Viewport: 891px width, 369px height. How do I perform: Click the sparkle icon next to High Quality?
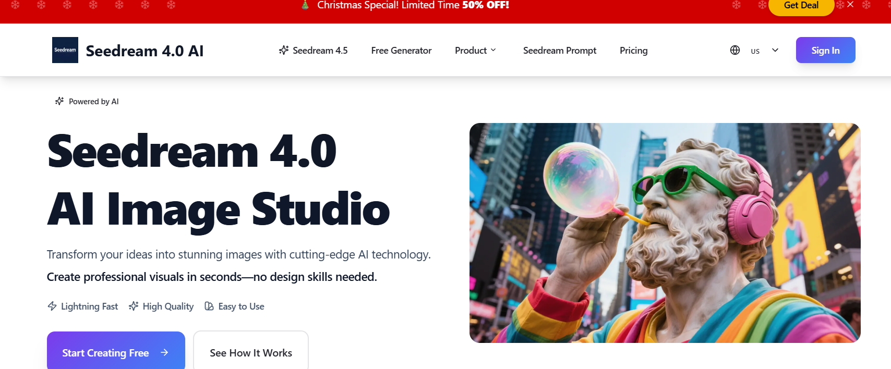click(134, 306)
